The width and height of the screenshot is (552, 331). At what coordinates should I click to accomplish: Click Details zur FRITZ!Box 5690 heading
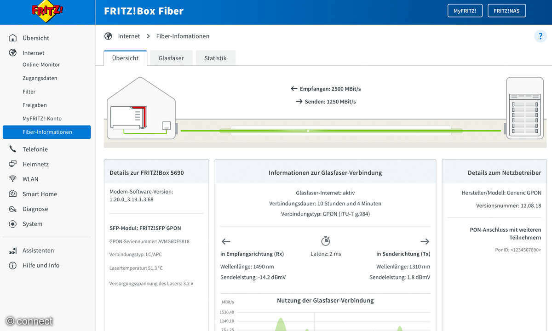tap(146, 173)
